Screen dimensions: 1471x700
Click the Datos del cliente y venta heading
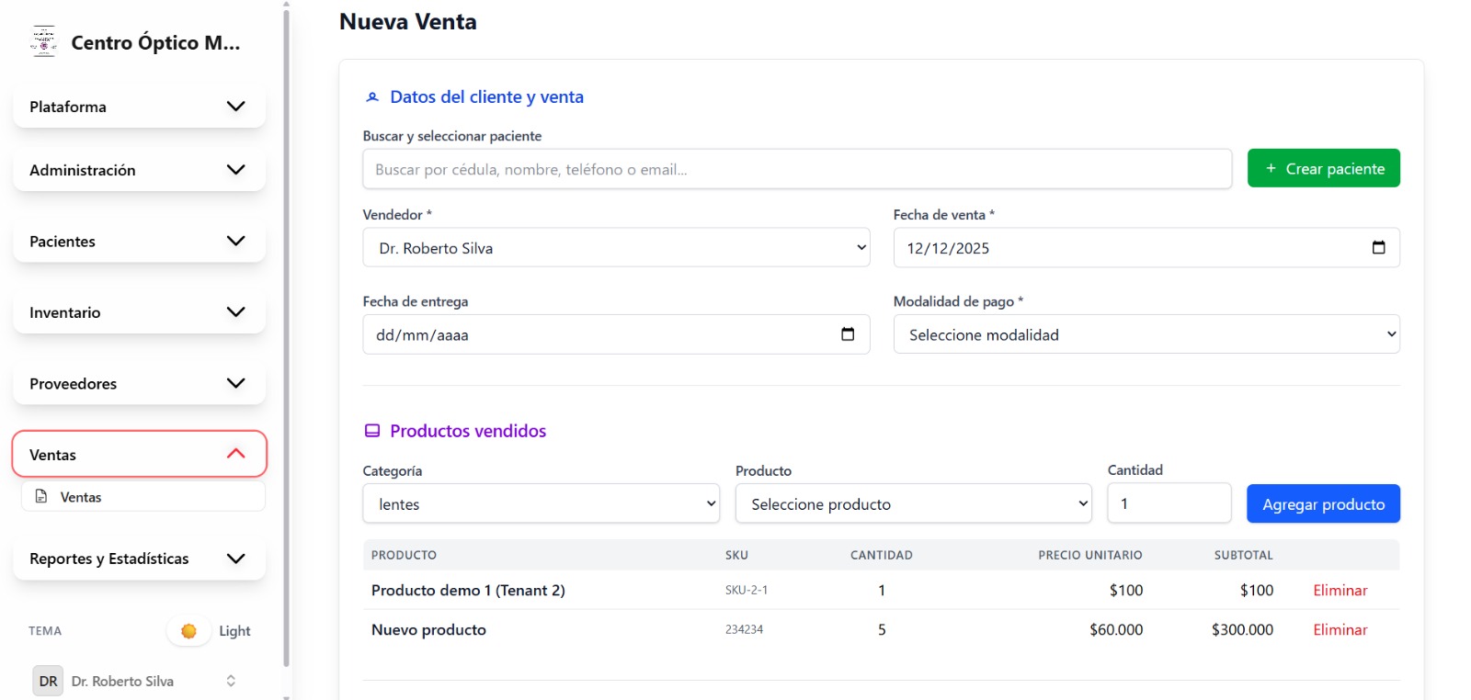486,96
